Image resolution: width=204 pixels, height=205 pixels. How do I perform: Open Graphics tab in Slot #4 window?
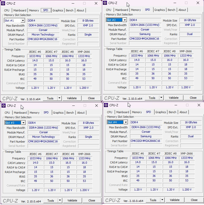[x=160, y=112]
